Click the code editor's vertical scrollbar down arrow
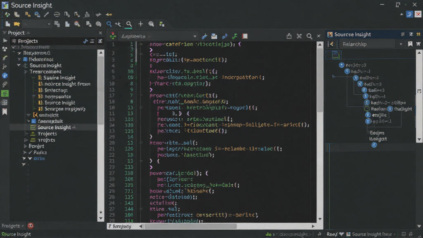423x238 pixels. coord(320,219)
